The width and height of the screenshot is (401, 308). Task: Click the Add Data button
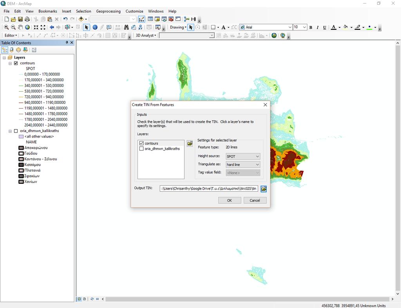[x=81, y=19]
